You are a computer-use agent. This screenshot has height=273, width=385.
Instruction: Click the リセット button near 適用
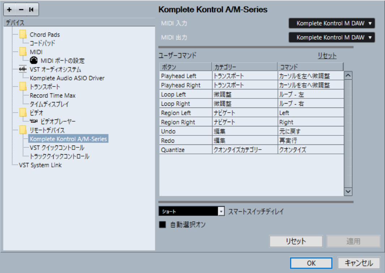point(296,241)
